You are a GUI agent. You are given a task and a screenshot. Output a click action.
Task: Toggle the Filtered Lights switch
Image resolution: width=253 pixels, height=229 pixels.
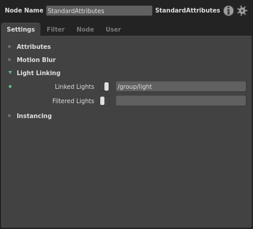pos(104,101)
